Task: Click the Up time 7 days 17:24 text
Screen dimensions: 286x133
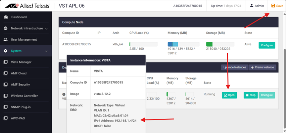Action: [x=226, y=6]
